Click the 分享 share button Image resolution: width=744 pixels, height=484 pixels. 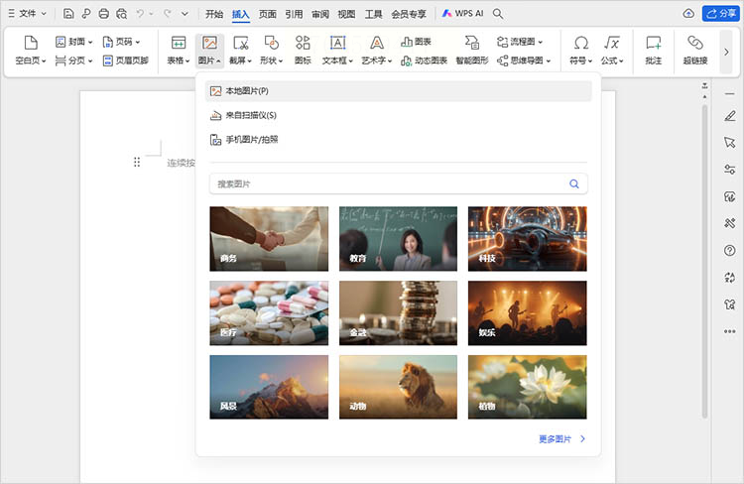(719, 14)
